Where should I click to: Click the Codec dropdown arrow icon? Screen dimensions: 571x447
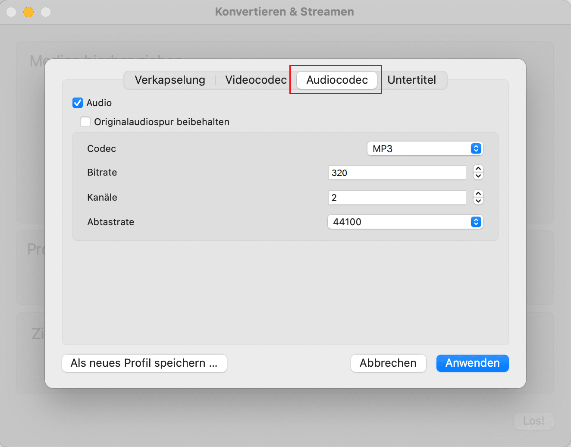pos(476,148)
